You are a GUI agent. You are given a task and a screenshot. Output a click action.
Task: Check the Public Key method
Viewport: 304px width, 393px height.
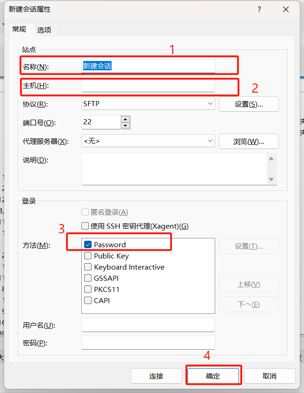(88, 256)
